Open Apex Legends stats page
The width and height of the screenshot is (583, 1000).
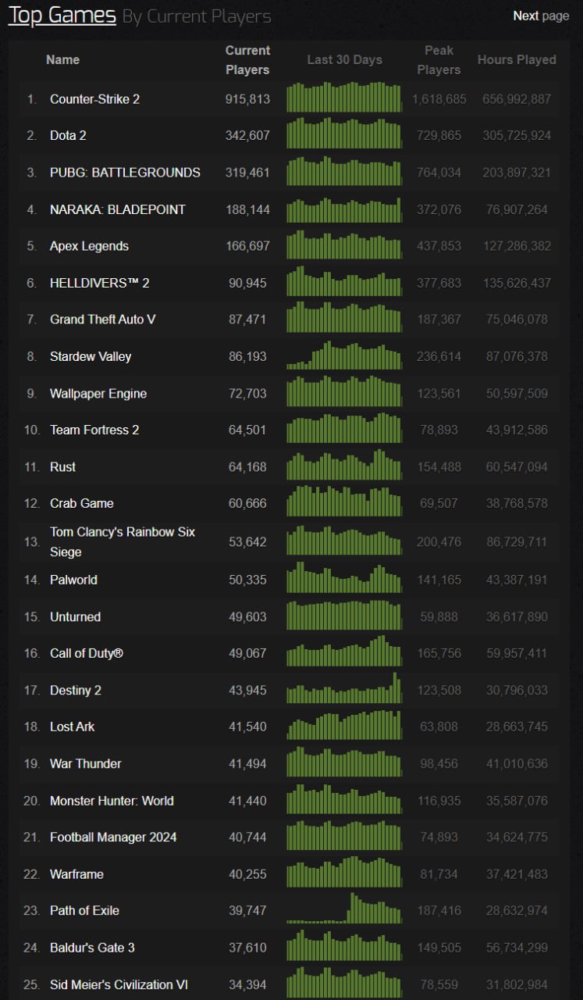[89, 246]
